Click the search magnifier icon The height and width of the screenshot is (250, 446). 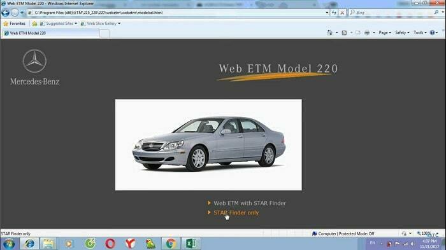[436, 12]
